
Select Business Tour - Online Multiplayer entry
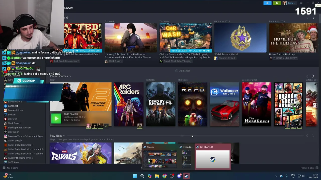click(x=25, y=136)
